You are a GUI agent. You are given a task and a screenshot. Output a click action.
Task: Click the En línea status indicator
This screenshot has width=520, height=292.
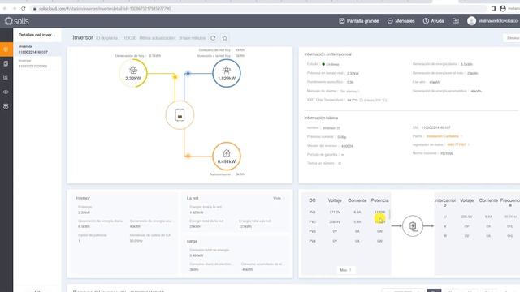click(x=331, y=64)
